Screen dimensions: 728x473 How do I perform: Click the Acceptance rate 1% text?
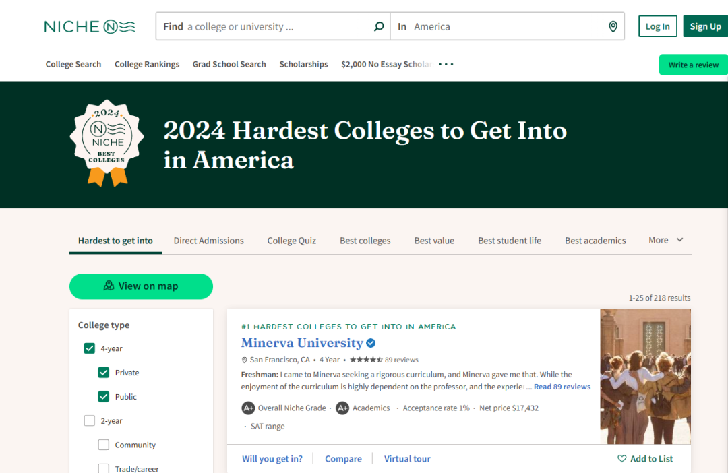point(436,408)
